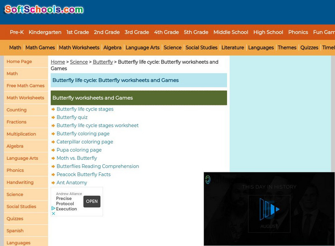The height and width of the screenshot is (246, 335).
Task: Close the Andrew Alliance ad with X icon
Action: (x=54, y=213)
